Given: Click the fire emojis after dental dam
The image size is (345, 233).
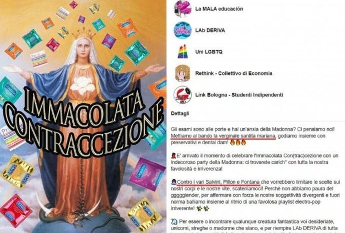Looking at the screenshot, I should 238,143.
